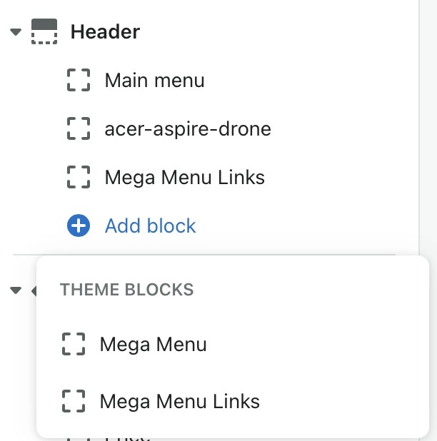Viewport: 437px width, 441px height.
Task: Click Mega Menu icon in Theme Blocks
Action: [x=74, y=345]
